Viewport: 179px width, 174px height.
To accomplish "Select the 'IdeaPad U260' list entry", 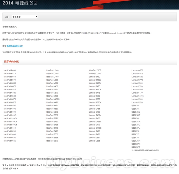I will (x=53, y=70).
